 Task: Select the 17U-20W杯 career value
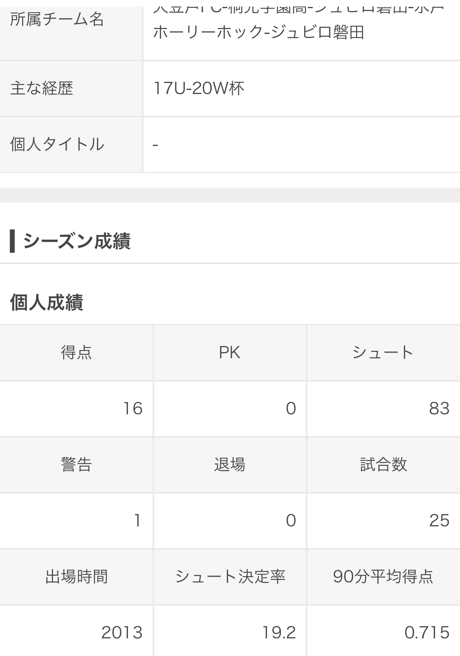pyautogui.click(x=199, y=88)
